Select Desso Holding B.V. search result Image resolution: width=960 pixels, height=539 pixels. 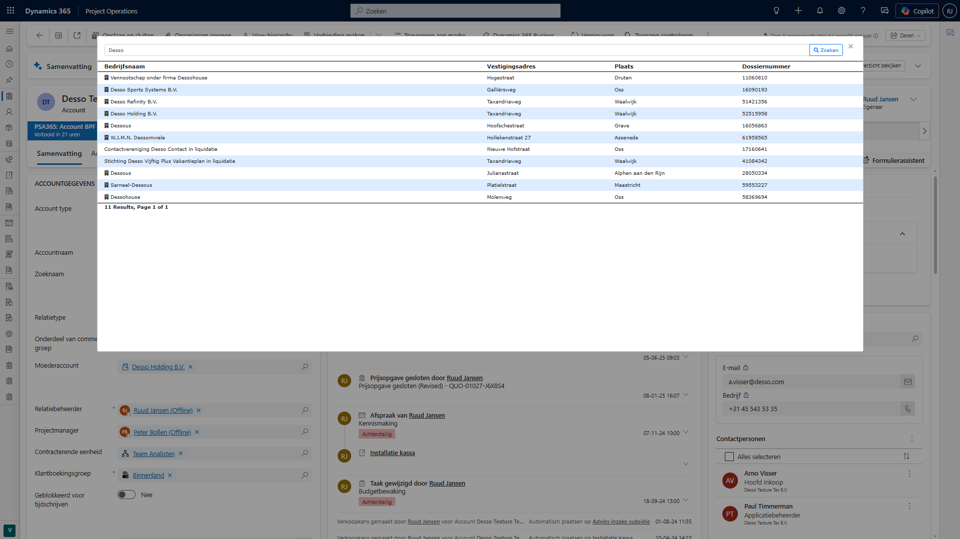(x=134, y=113)
